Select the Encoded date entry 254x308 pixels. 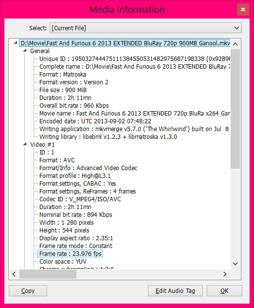pyautogui.click(x=95, y=121)
